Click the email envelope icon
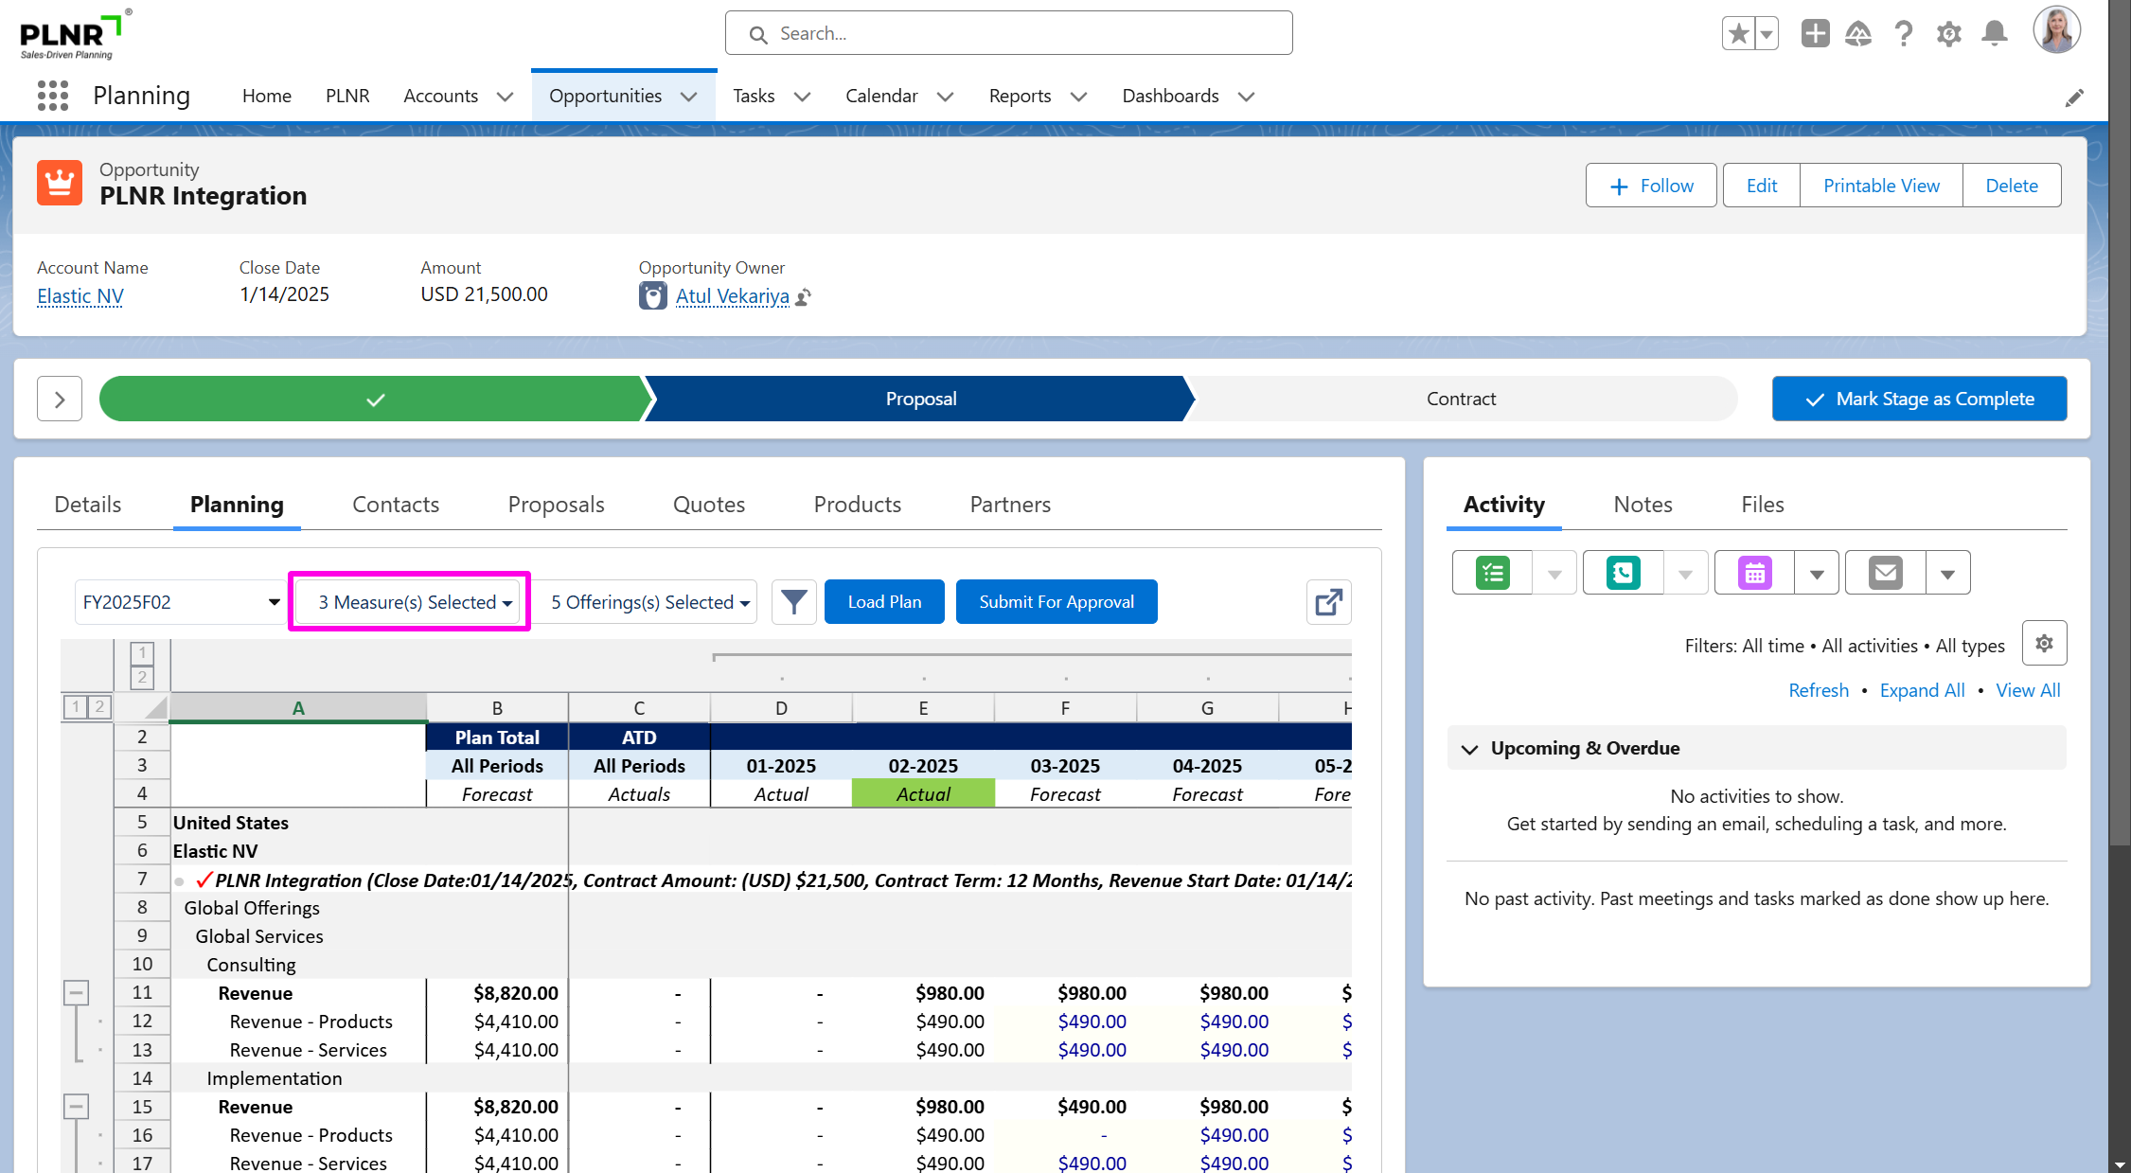The image size is (2131, 1173). 1885,573
